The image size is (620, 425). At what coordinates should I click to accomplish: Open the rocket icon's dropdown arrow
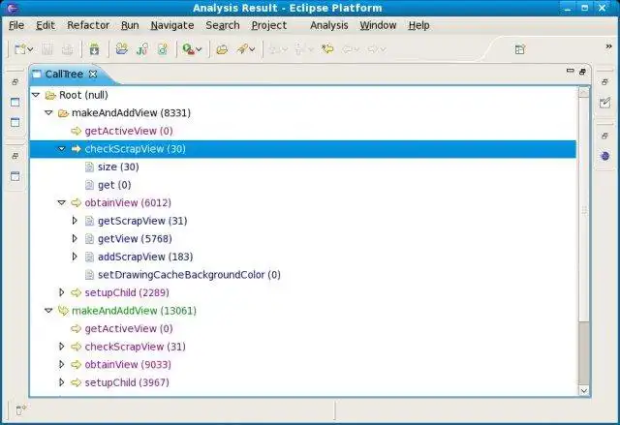click(x=252, y=49)
